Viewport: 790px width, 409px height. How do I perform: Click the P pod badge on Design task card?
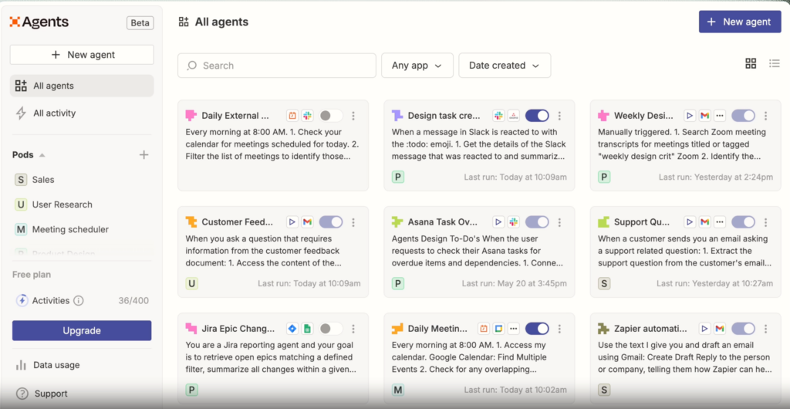(398, 177)
